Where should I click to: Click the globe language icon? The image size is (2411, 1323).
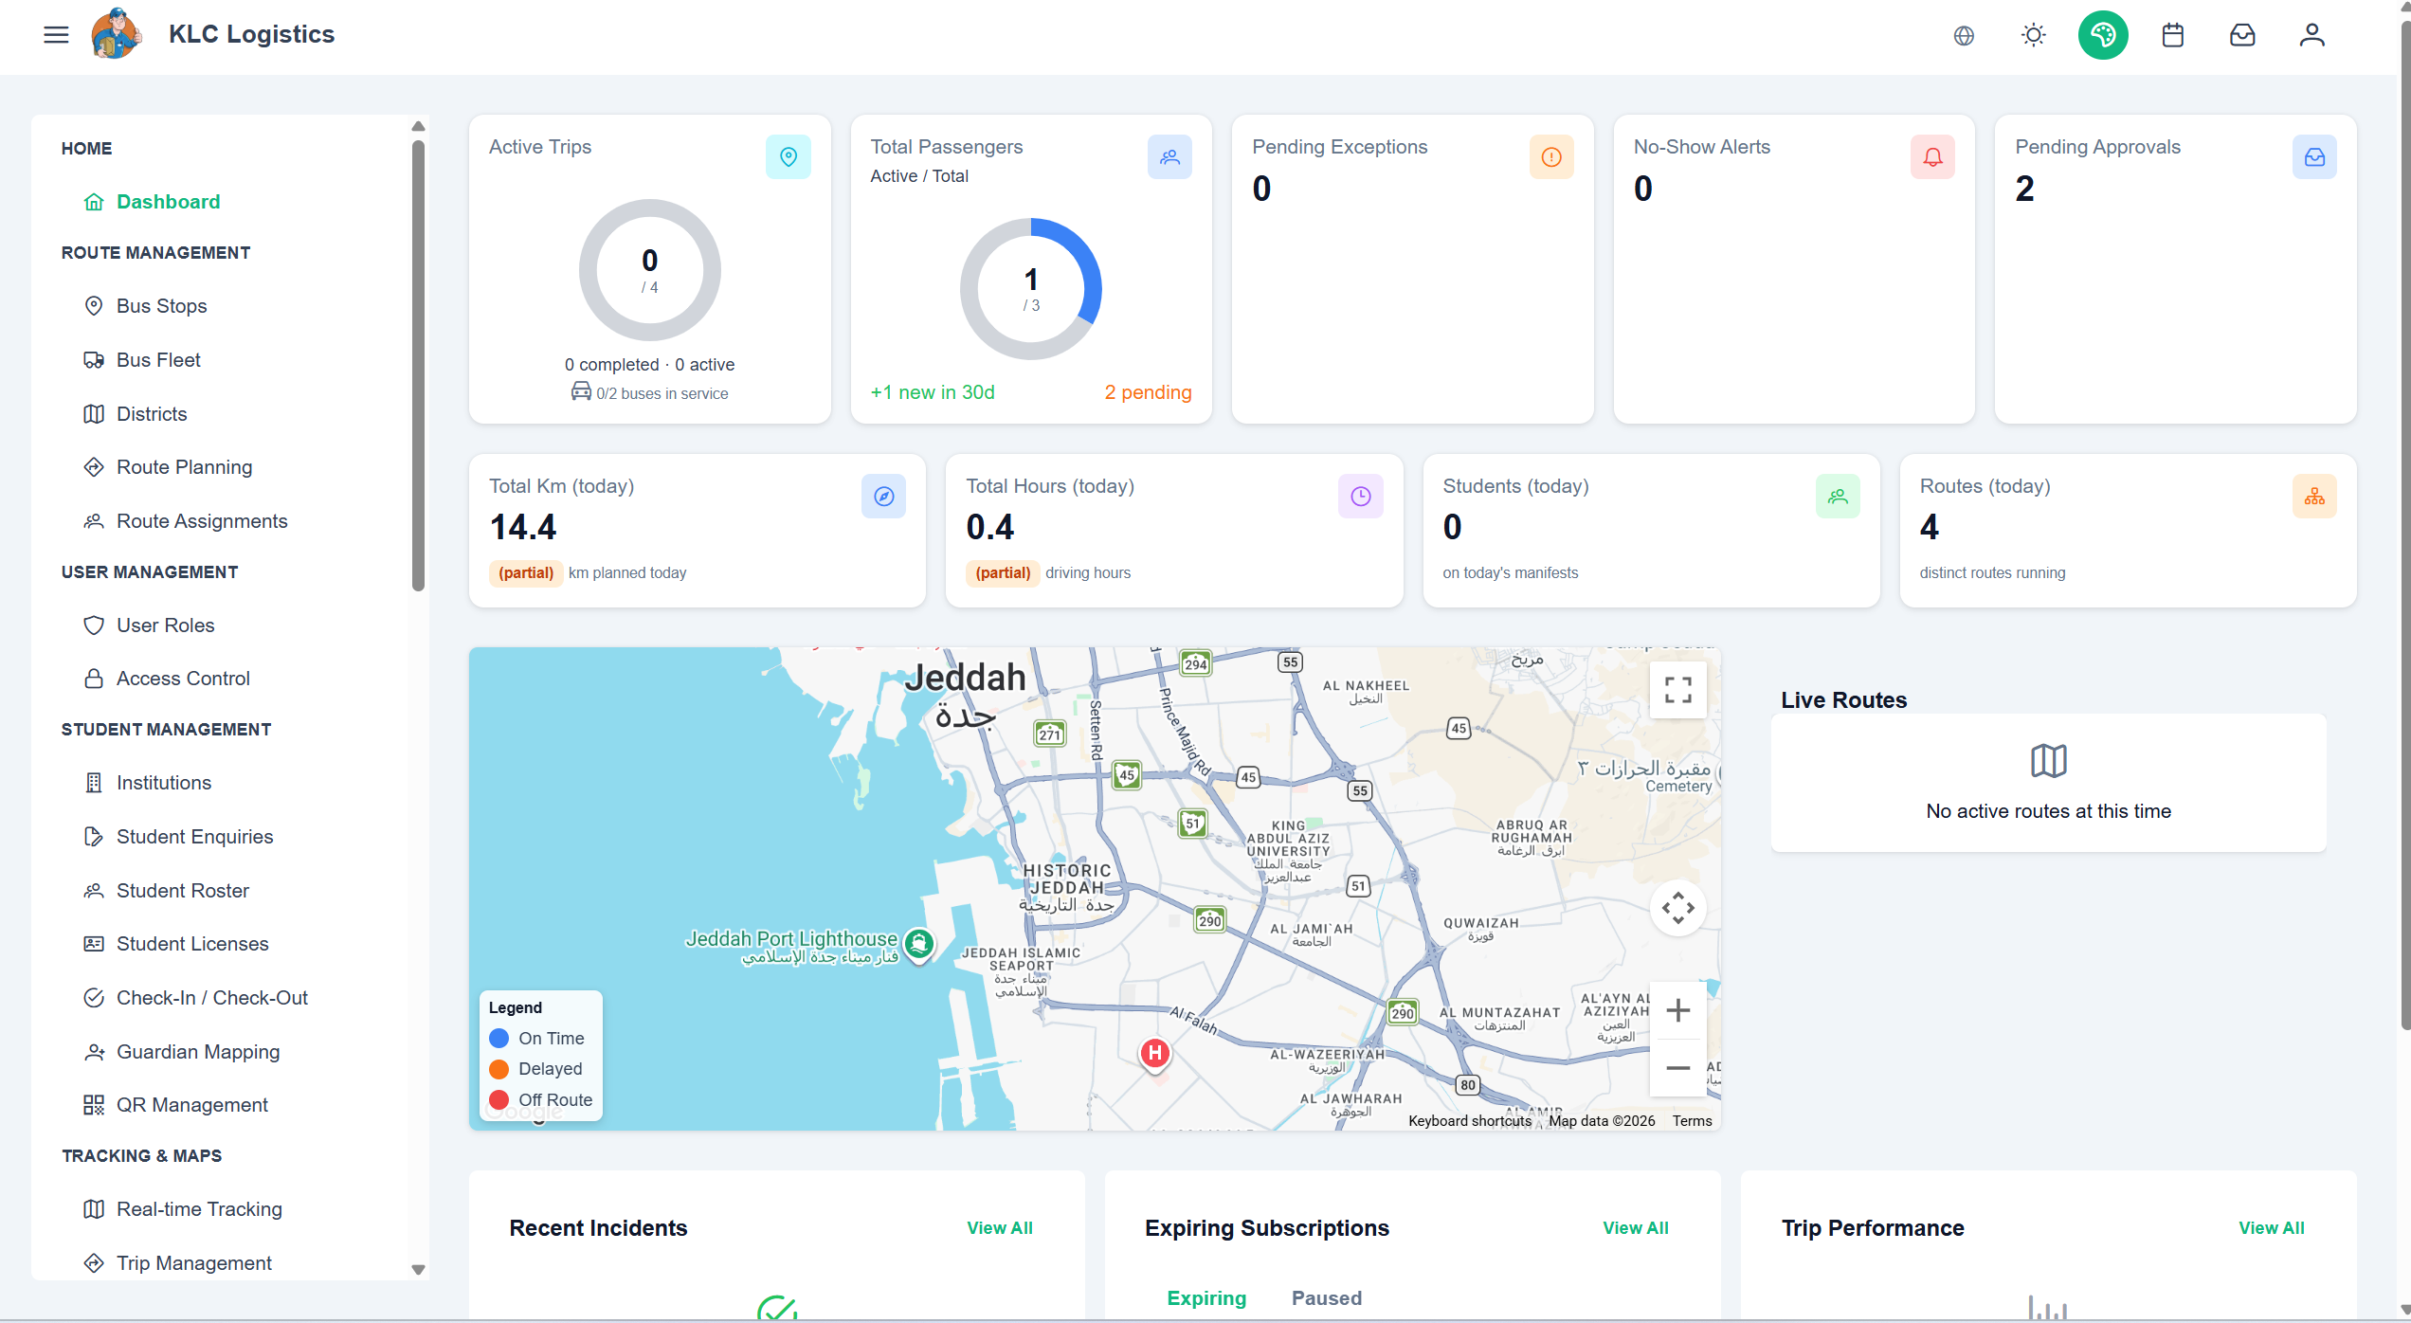coord(1964,36)
